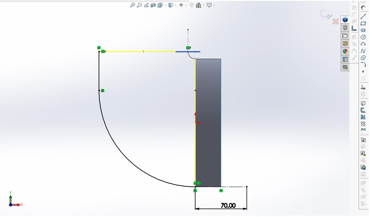
Task: Choose the Straight Slot sketch tool
Action: (363, 30)
